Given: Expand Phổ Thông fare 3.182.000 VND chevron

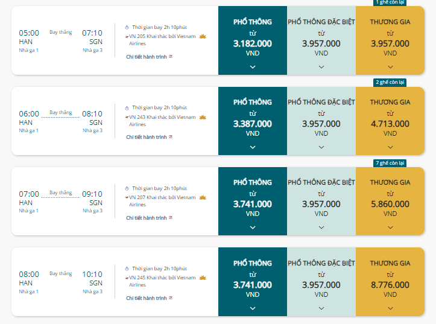Looking at the screenshot, I should click(253, 67).
